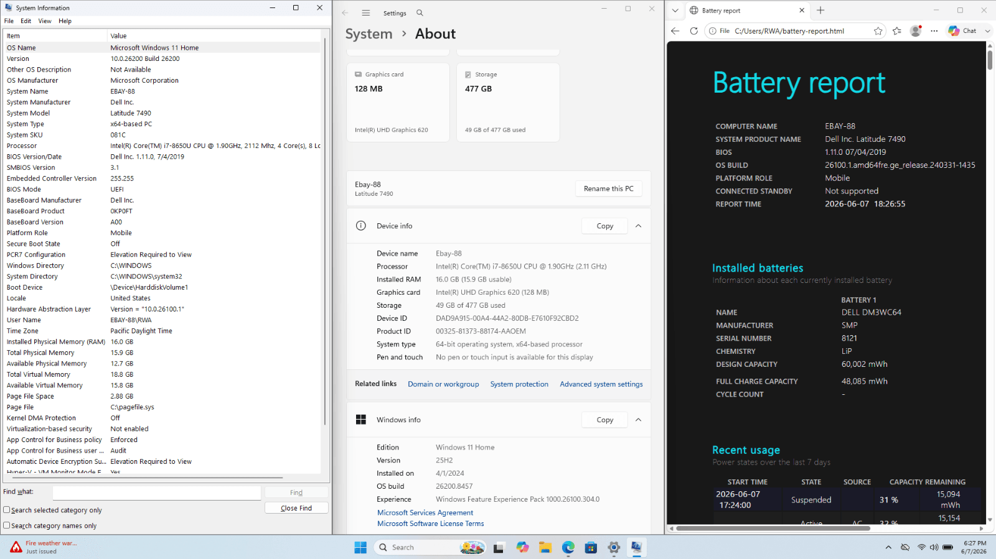Click the Battery report vertical scrollbar
Image resolution: width=996 pixels, height=559 pixels.
point(990,59)
